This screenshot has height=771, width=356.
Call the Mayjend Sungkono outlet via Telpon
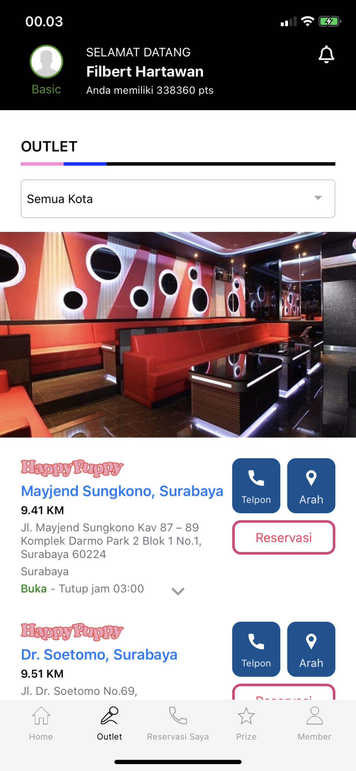[x=256, y=486]
